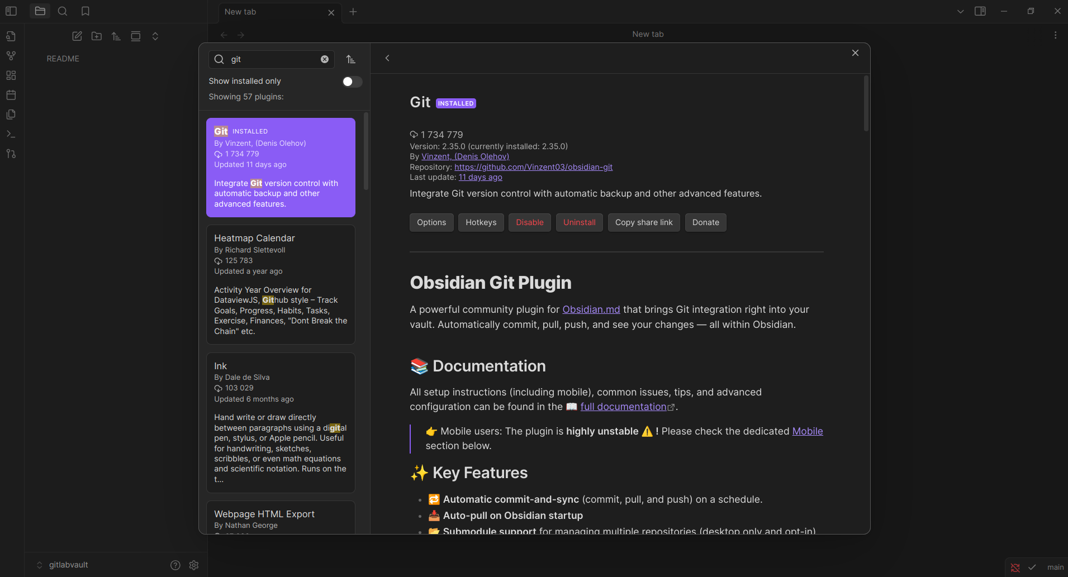The image size is (1068, 577).
Task: Click the plugin details scrollbar
Action: coord(866,104)
